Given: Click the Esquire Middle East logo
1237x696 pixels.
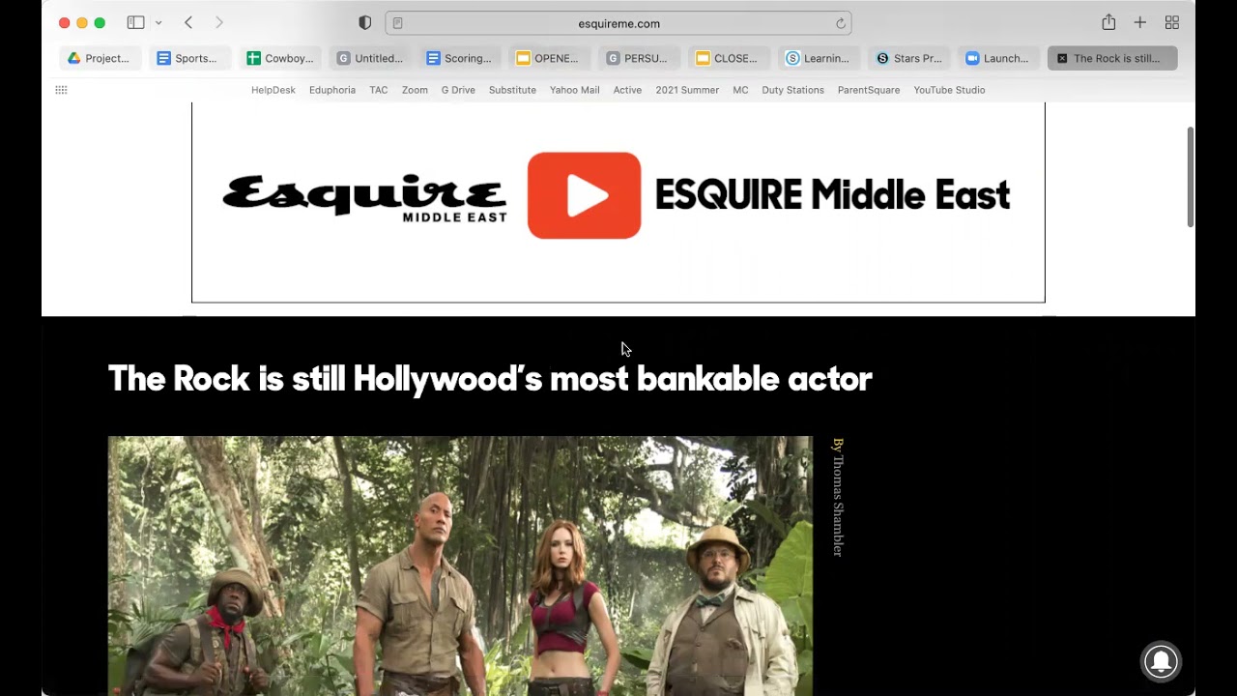Looking at the screenshot, I should click(x=364, y=197).
